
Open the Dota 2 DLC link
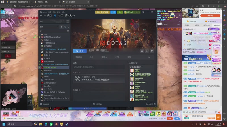click(91, 57)
